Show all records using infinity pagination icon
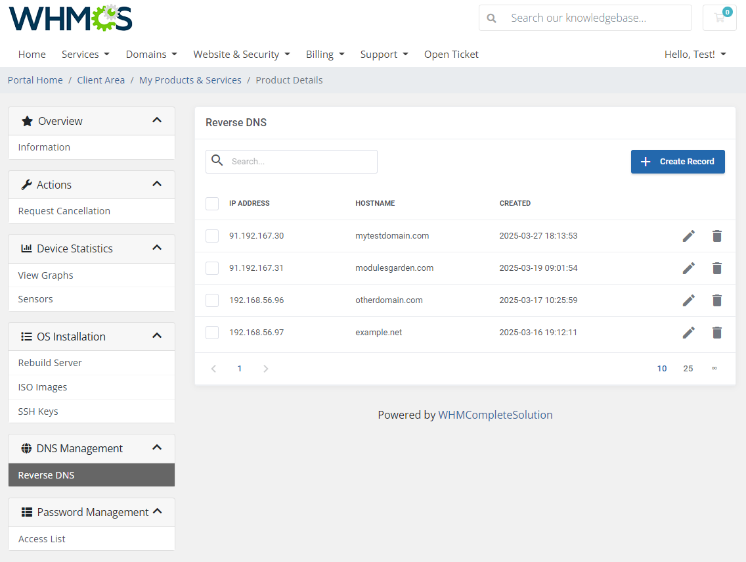 (714, 368)
